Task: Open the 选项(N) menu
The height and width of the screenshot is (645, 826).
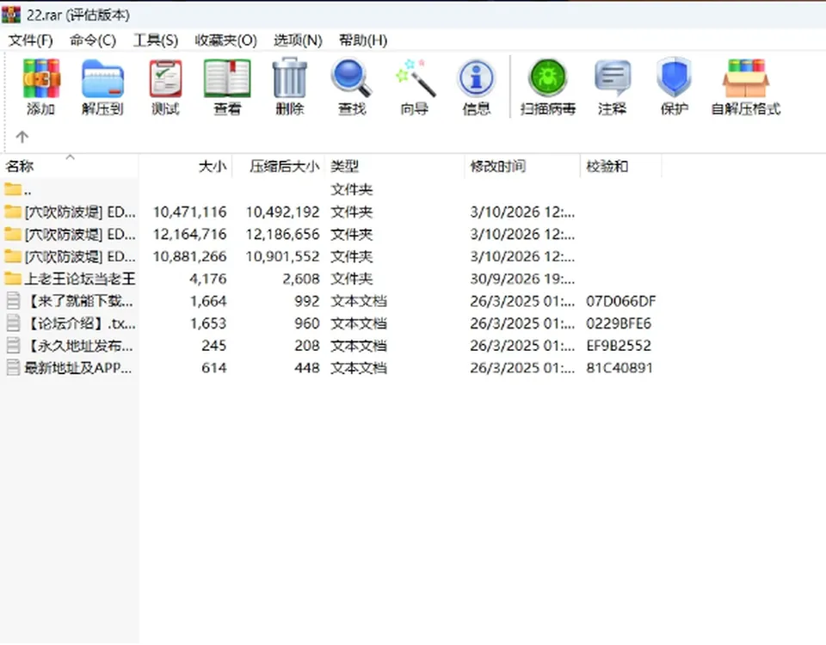Action: click(x=298, y=40)
